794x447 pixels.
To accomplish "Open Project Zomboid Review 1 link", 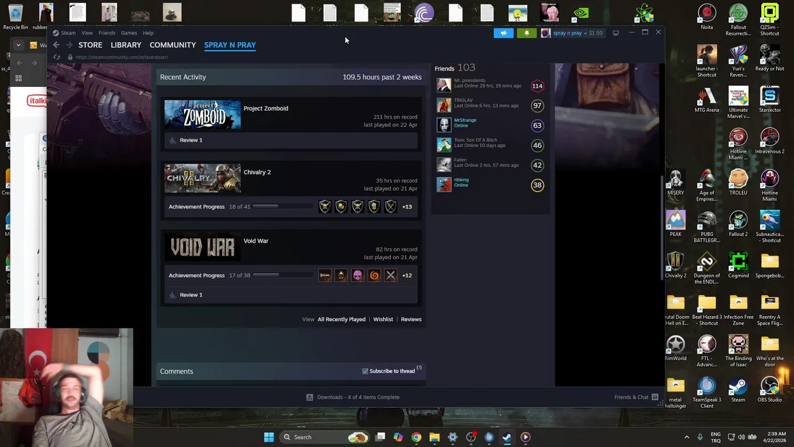I will (191, 140).
